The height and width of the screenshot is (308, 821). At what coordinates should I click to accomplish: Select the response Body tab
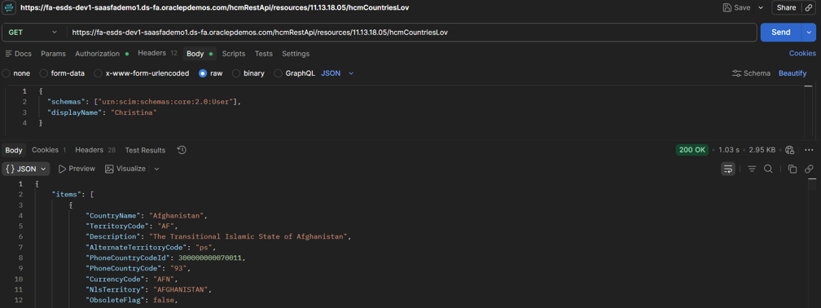pos(14,150)
